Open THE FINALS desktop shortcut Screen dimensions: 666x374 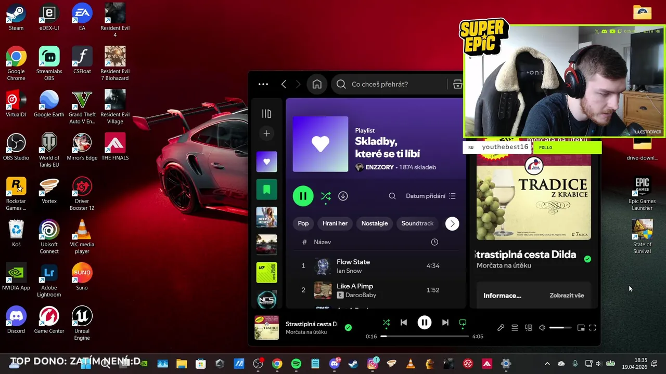[115, 147]
